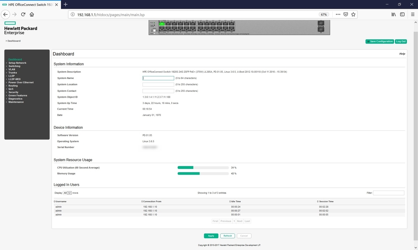Image resolution: width=418 pixels, height=250 pixels.
Task: Expand the Switching menu arrow
Action: point(7,66)
